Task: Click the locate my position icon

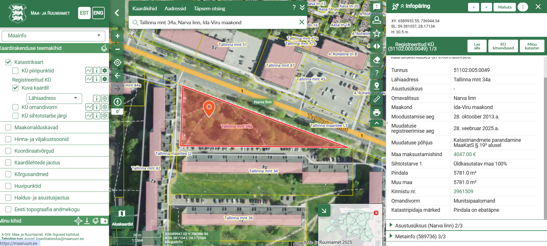Action: click(117, 62)
